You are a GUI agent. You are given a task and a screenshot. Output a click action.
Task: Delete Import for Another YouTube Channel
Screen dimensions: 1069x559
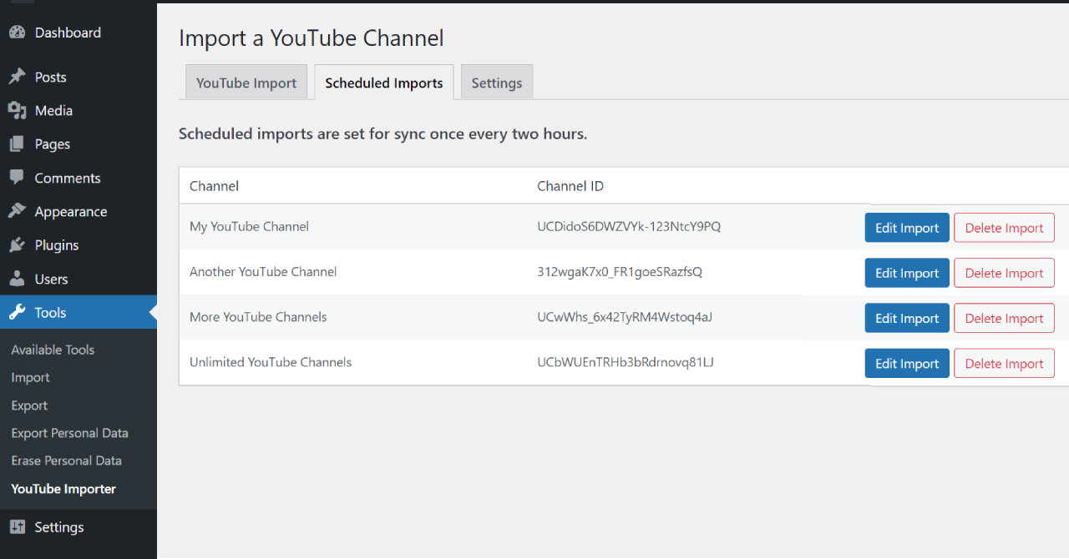point(1005,273)
